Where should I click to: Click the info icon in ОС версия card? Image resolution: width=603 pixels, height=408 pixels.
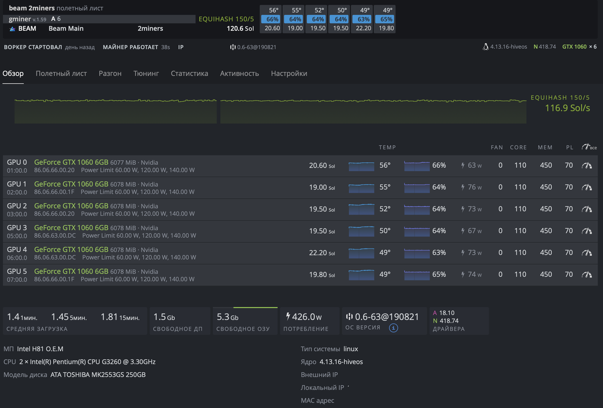tap(394, 328)
